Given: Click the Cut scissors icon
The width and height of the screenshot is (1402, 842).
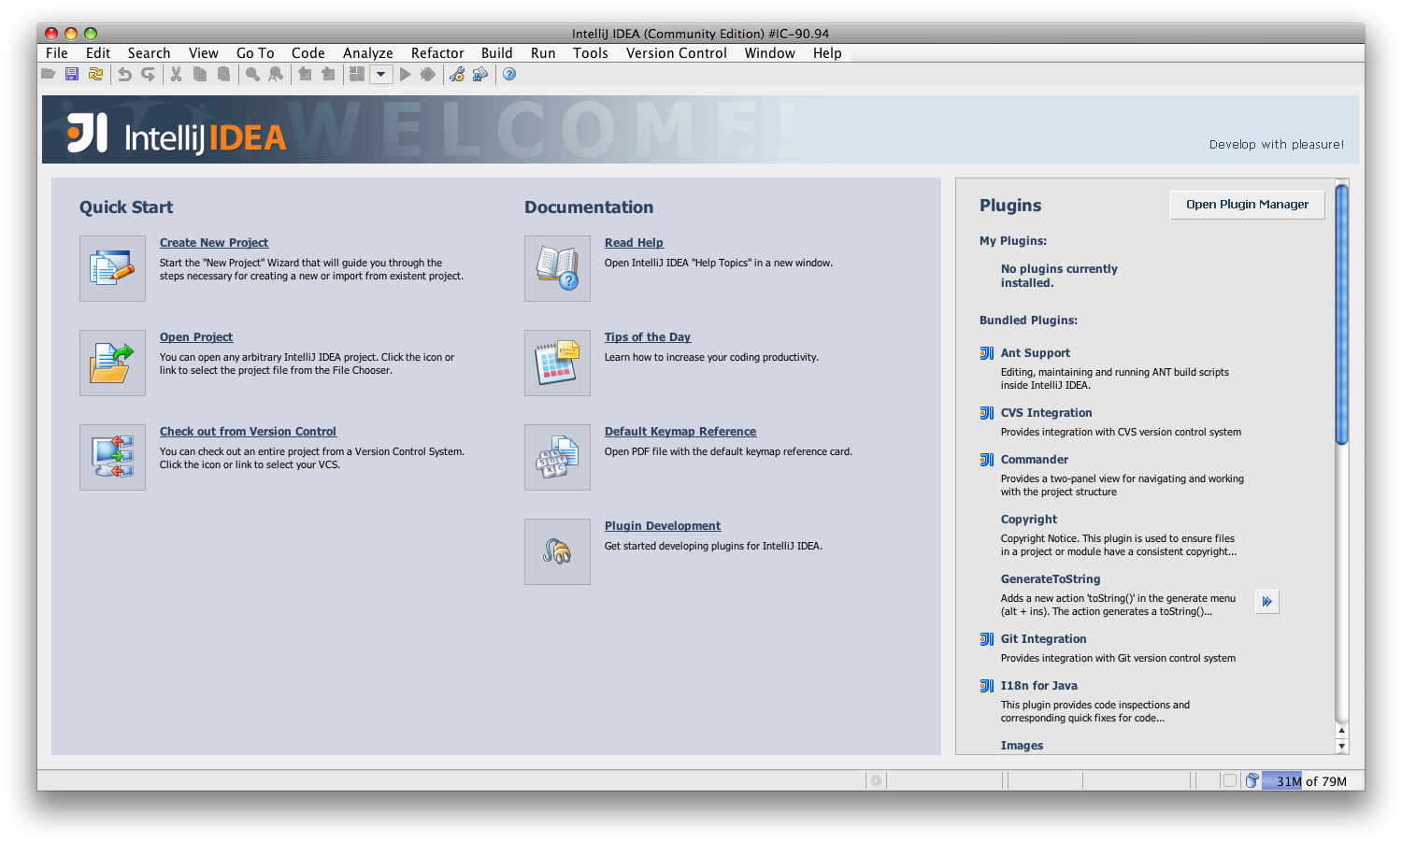Looking at the screenshot, I should pos(176,74).
